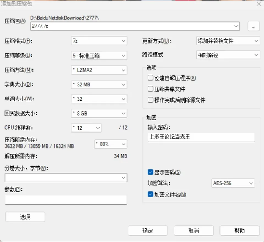Expand the archive name 2777.7z dropdown
The height and width of the screenshot is (242, 264).
[x=236, y=26]
